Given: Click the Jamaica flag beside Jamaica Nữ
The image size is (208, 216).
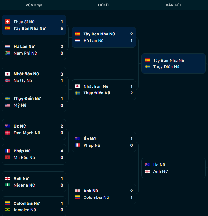Looking at the screenshot, I should tap(8, 210).
